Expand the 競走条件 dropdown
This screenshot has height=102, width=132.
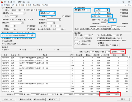click(x=22, y=23)
